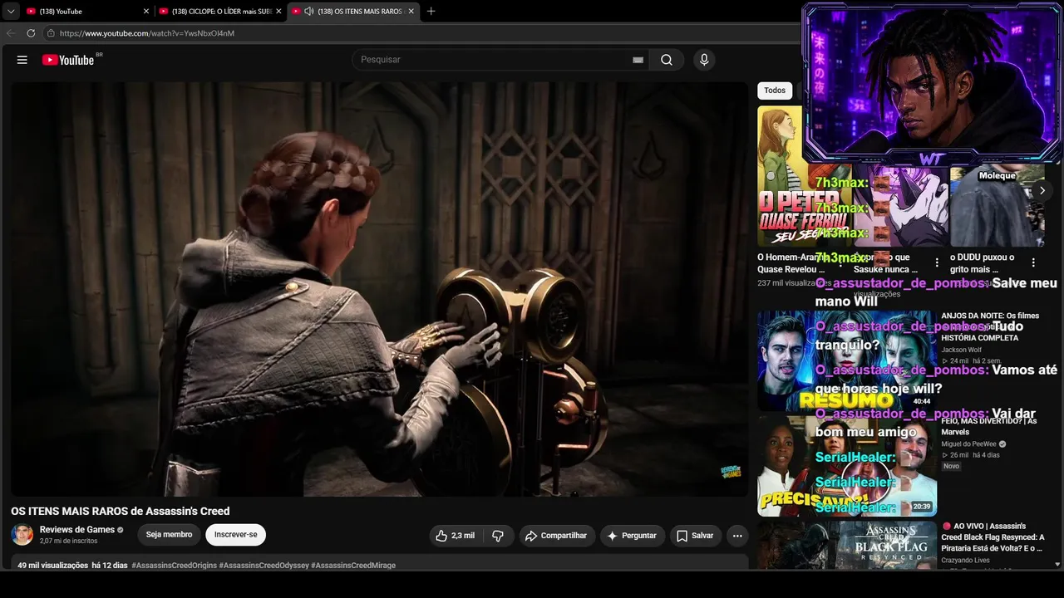The image size is (1064, 598).
Task: Open the 'Miguel do PeeWee' channel link
Action: tap(968, 444)
